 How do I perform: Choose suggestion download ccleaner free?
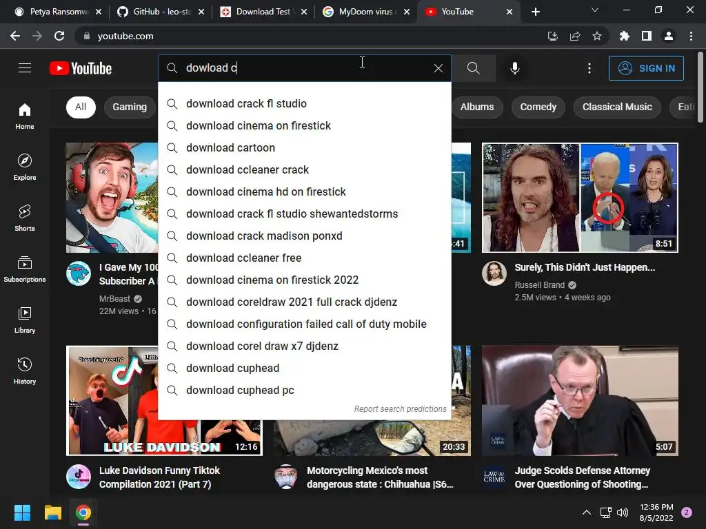304,258
